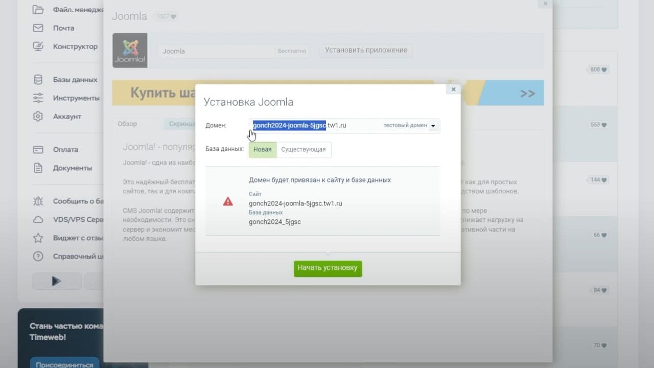
Task: Open the Инструменты sliders icon
Action: (38, 98)
